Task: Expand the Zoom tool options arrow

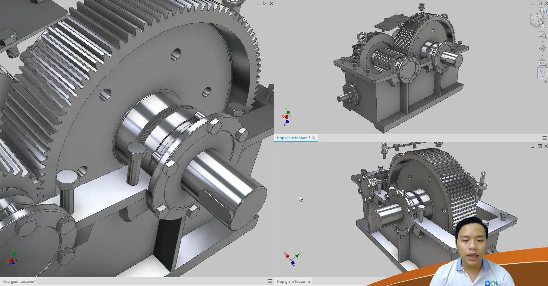Action: (x=542, y=42)
